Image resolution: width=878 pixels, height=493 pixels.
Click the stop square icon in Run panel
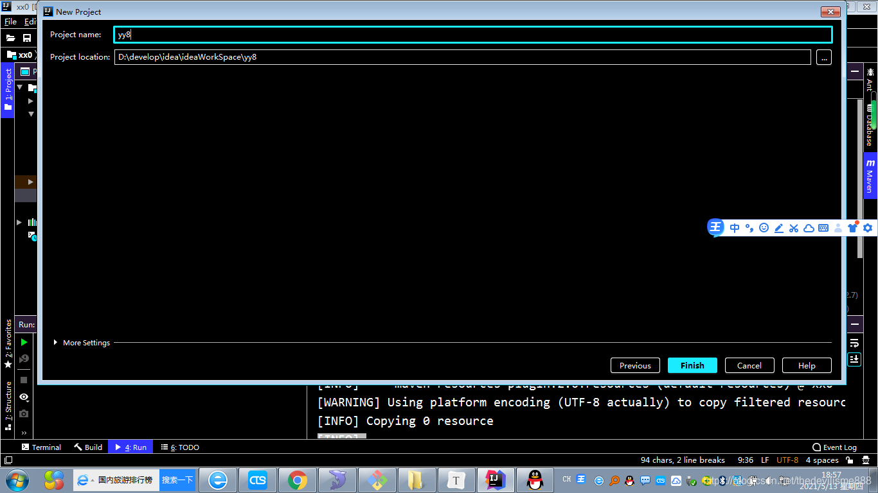(24, 380)
